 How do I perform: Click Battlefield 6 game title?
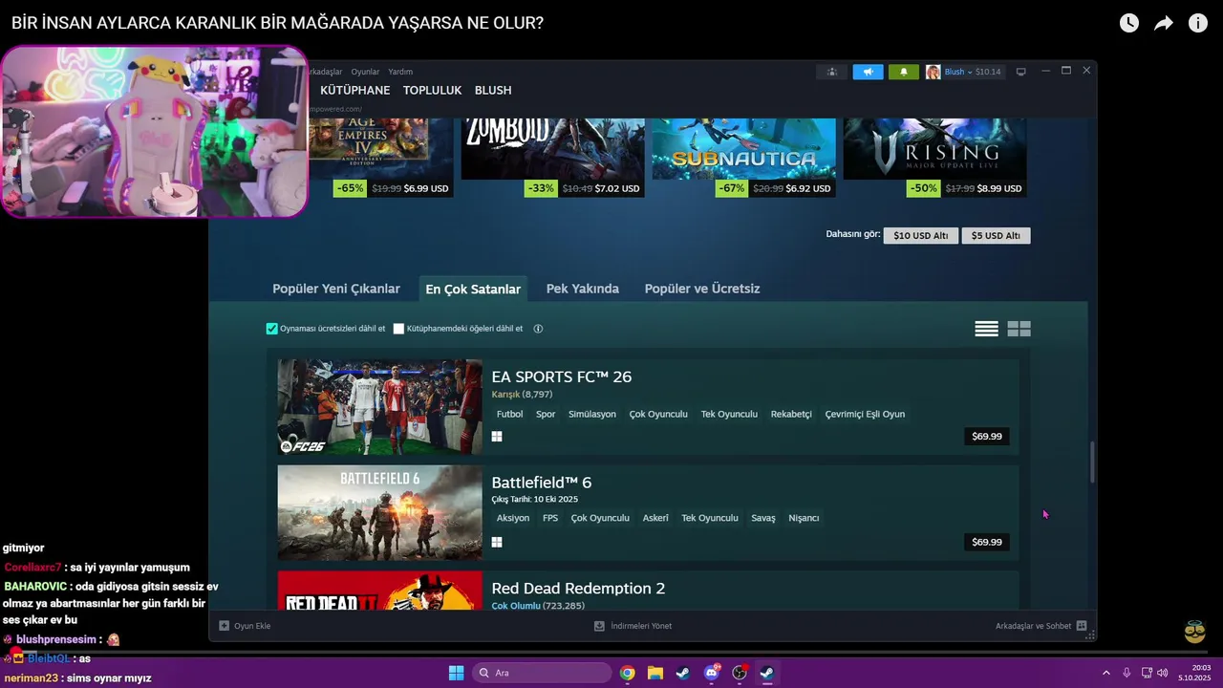tap(542, 483)
